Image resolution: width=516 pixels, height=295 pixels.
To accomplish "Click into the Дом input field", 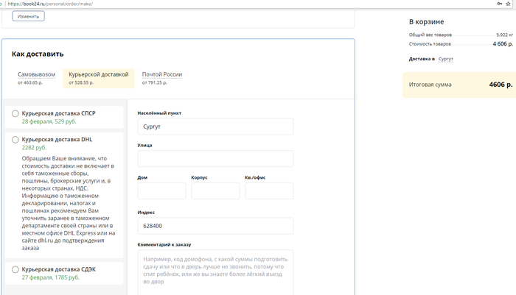I will [161, 191].
